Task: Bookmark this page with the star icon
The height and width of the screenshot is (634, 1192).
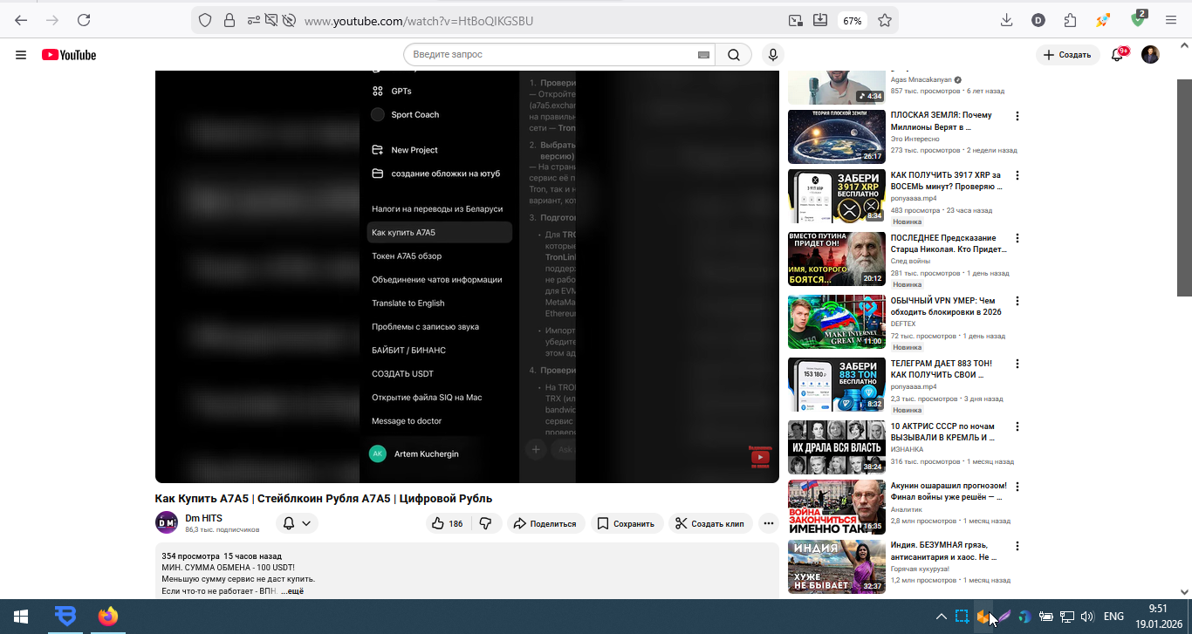Action: tap(885, 20)
